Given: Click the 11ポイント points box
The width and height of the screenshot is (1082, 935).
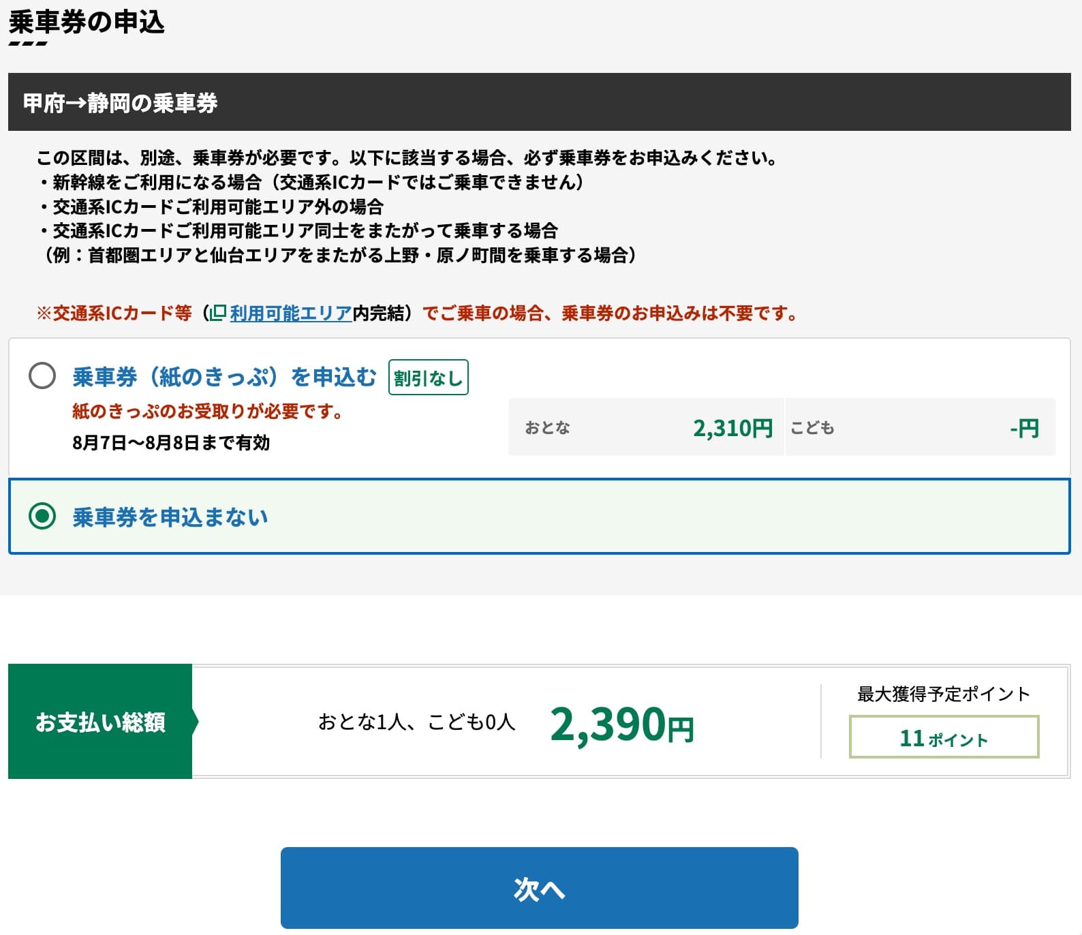Looking at the screenshot, I should click(x=944, y=737).
